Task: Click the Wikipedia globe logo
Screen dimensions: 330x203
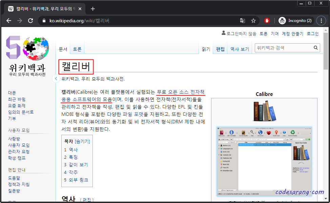Action: 36,48
